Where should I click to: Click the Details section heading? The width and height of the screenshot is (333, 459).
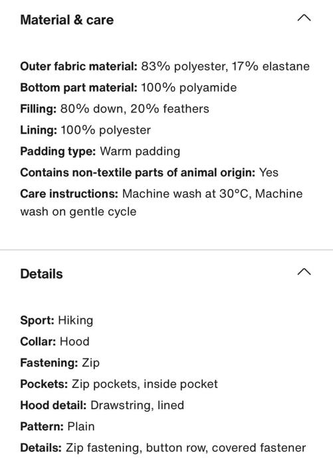[x=41, y=274]
